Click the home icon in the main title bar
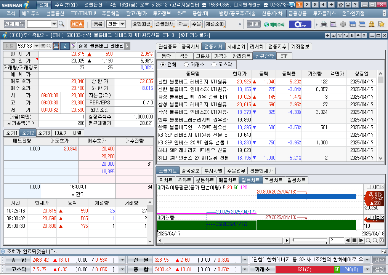This screenshot has width=388, height=275. coord(340,5)
